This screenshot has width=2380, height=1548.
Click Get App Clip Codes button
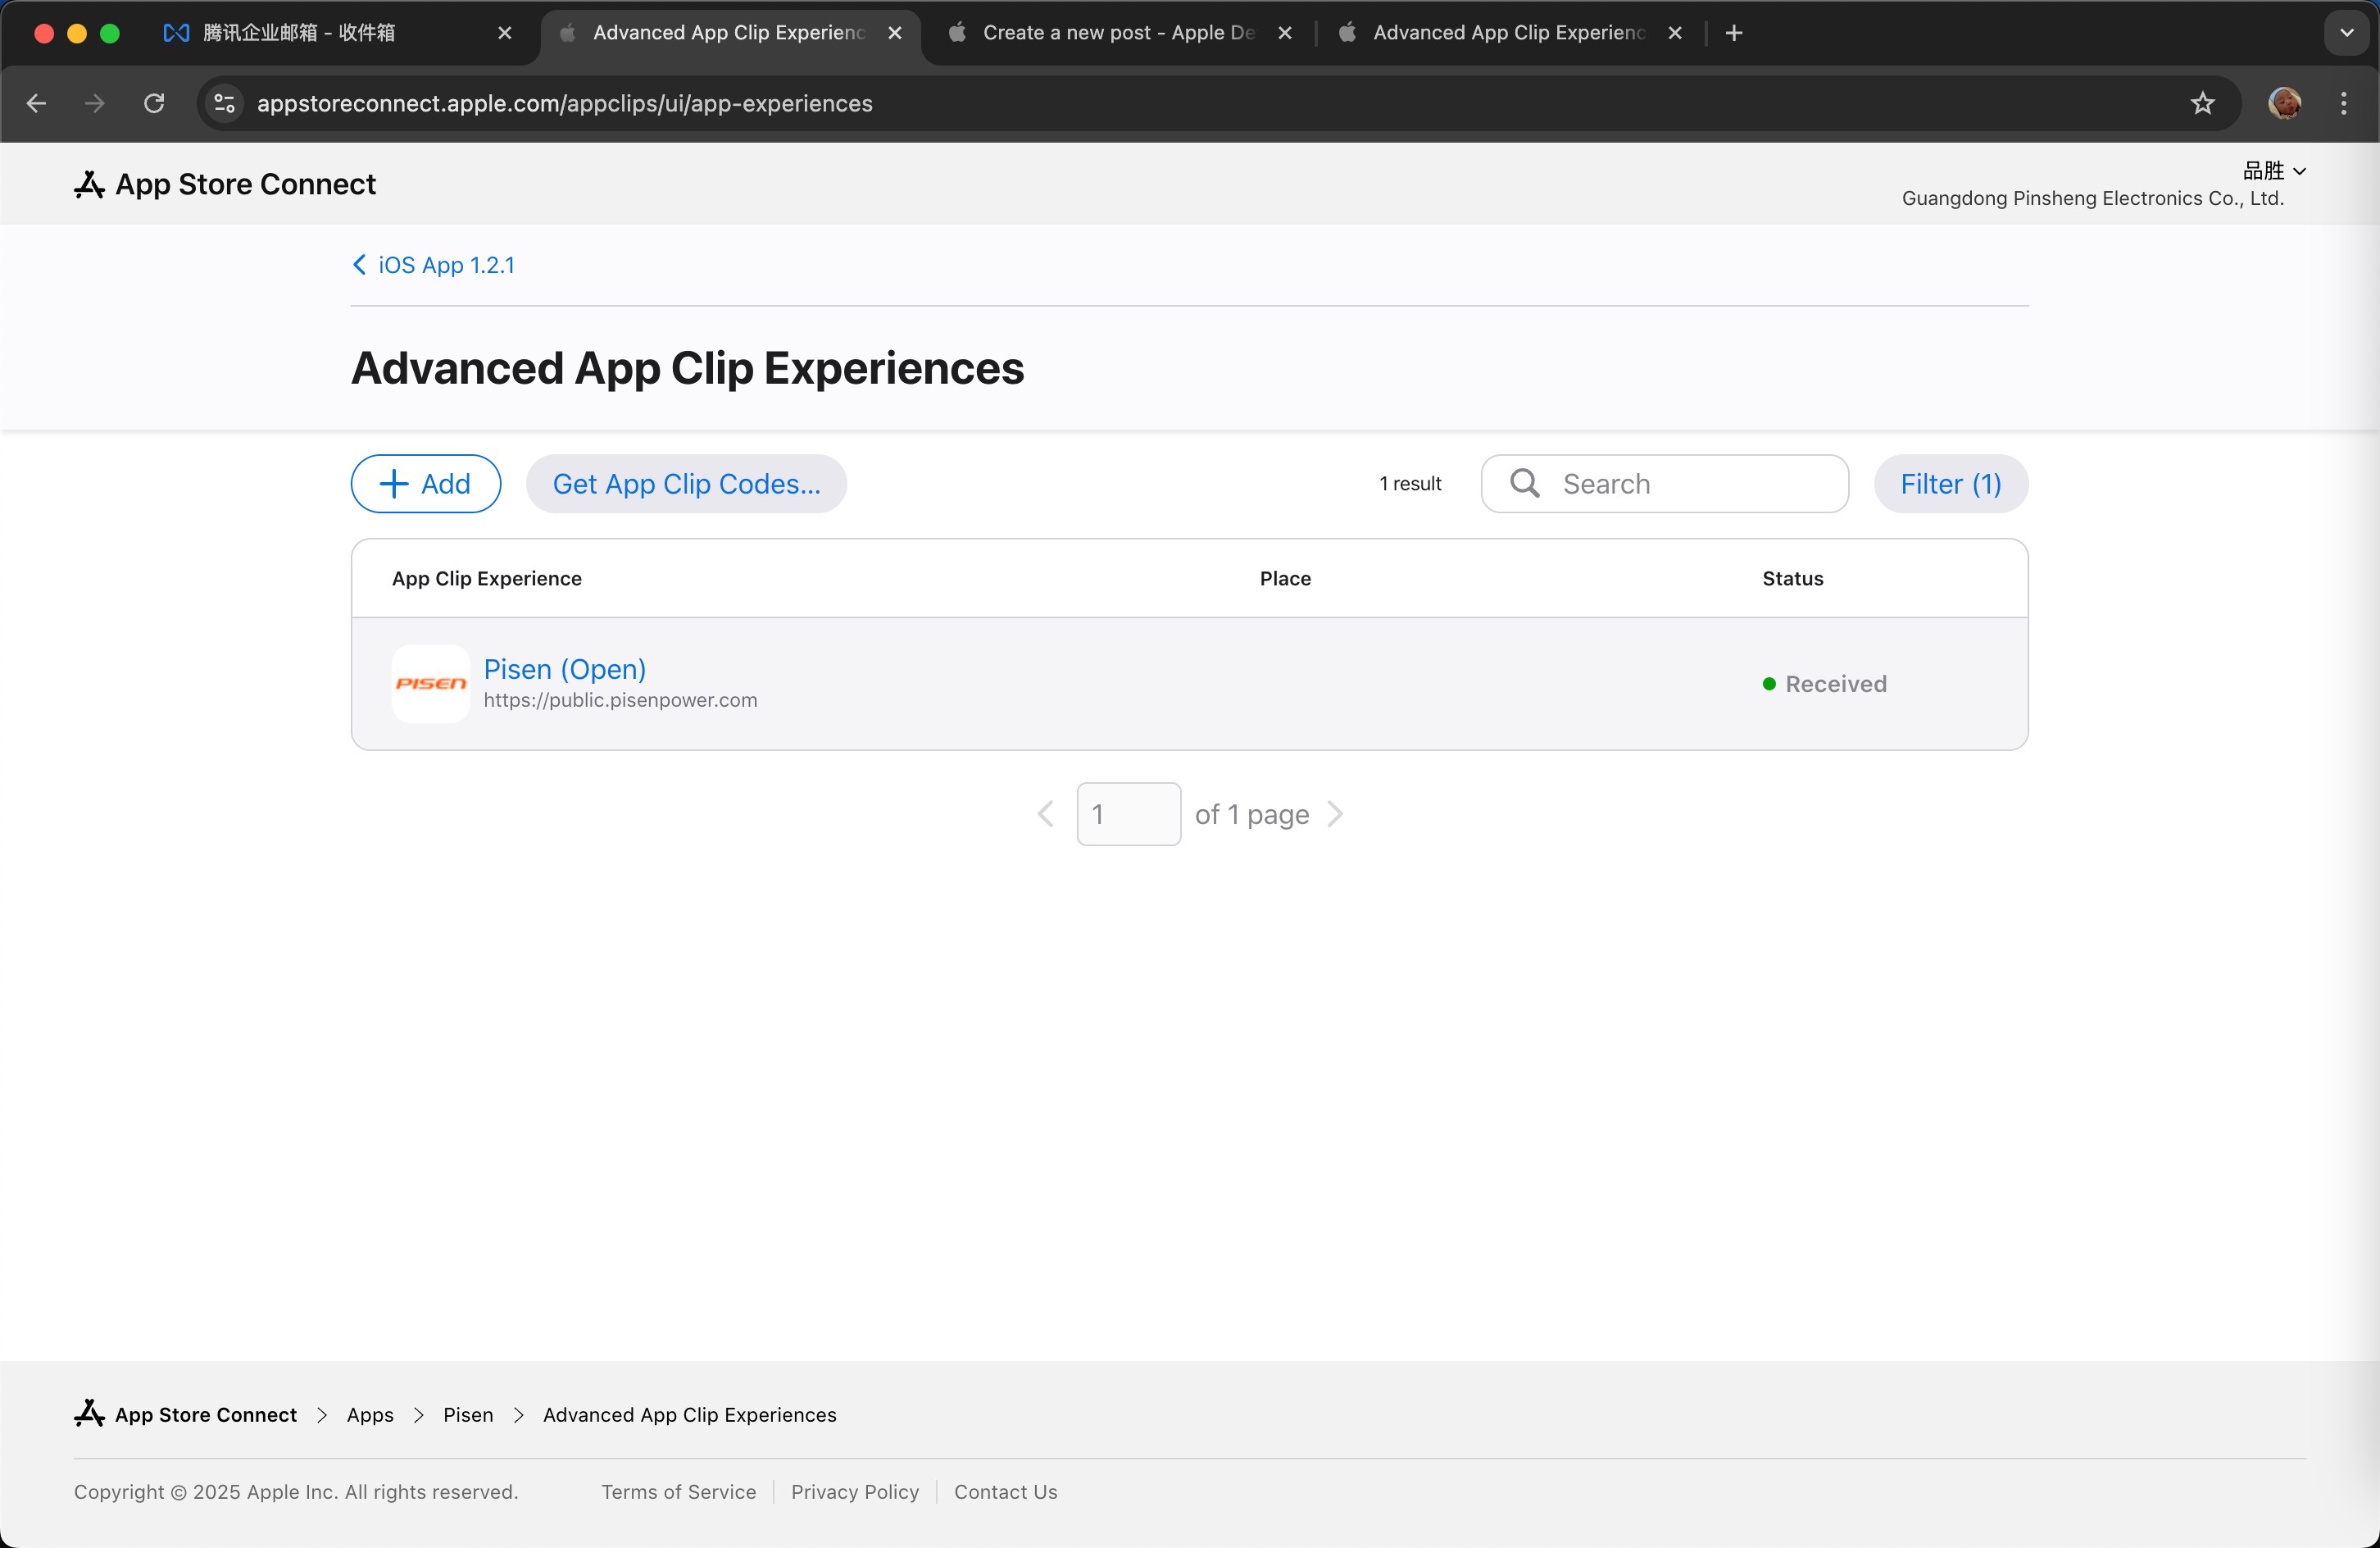[687, 485]
